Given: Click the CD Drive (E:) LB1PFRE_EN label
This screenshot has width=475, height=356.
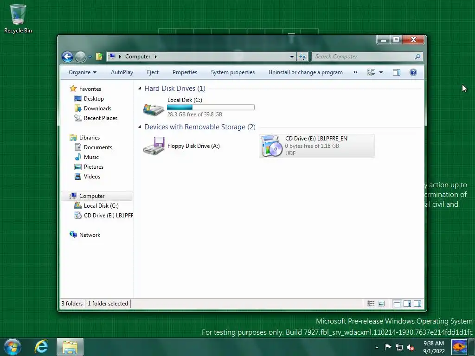Looking at the screenshot, I should (316, 138).
